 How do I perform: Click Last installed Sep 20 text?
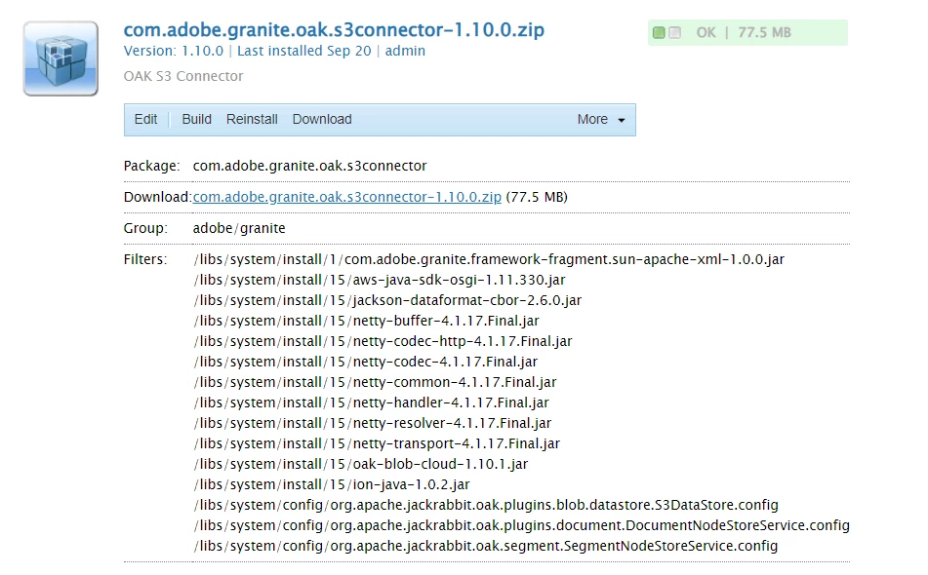[x=304, y=51]
